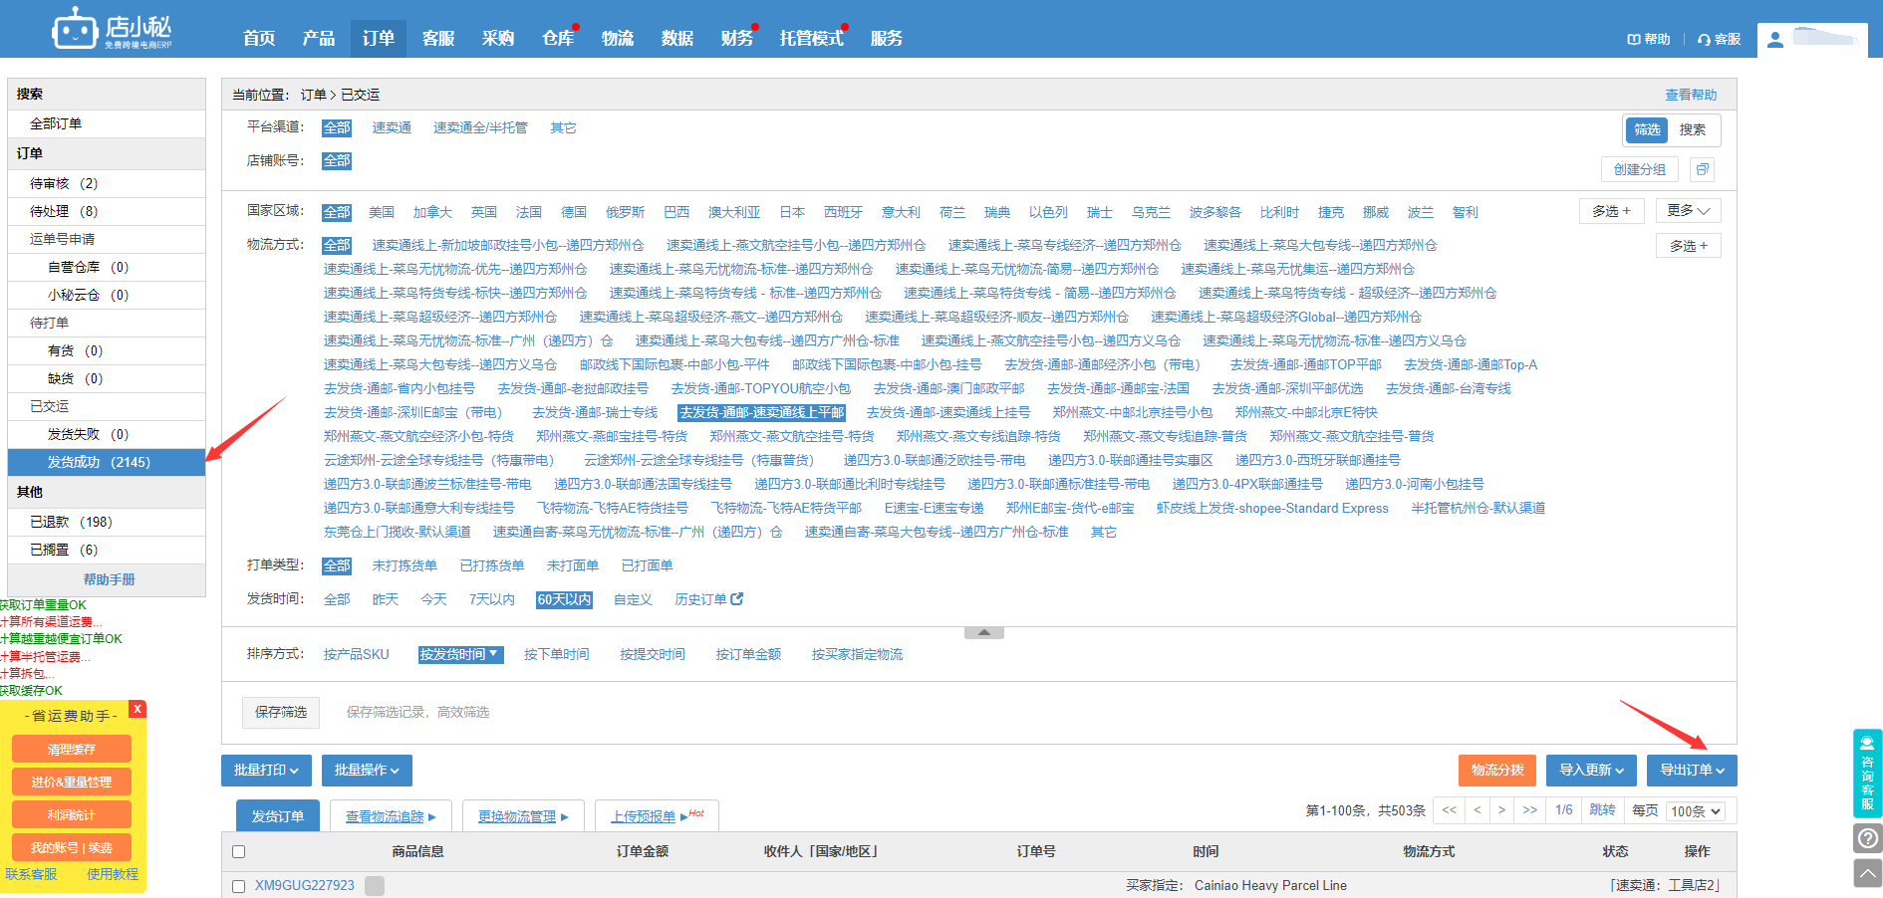This screenshot has height=898, width=1883.
Task: Filter order type by 已打面单
Action: (x=648, y=565)
